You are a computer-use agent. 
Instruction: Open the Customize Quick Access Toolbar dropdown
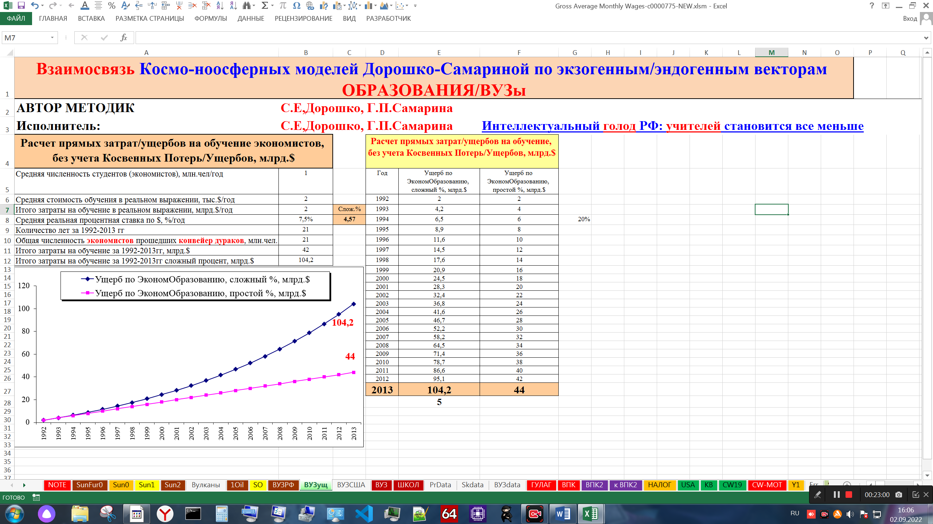pyautogui.click(x=415, y=5)
